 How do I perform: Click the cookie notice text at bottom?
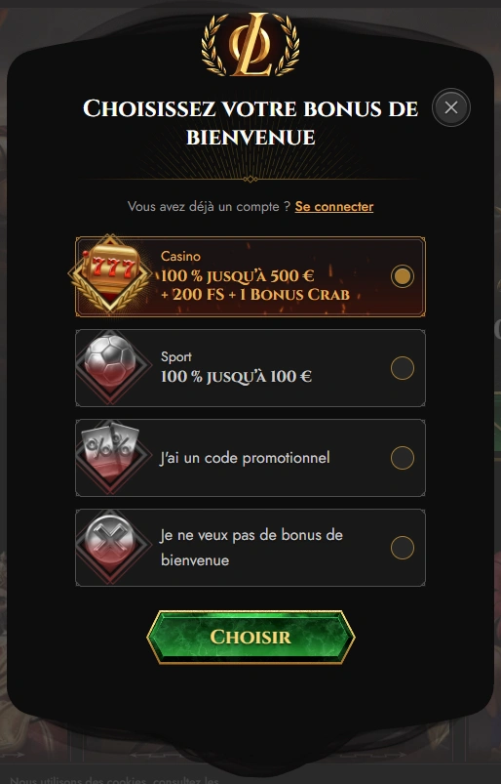click(x=114, y=780)
